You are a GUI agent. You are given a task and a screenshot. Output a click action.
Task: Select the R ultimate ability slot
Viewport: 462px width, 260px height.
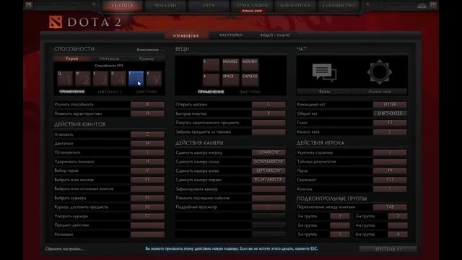point(154,79)
